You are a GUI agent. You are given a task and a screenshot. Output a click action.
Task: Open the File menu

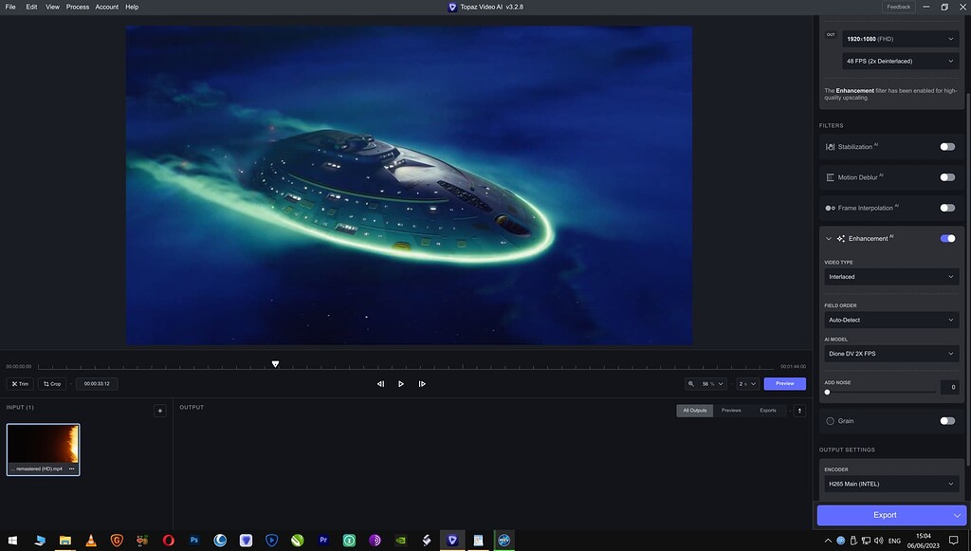point(10,7)
